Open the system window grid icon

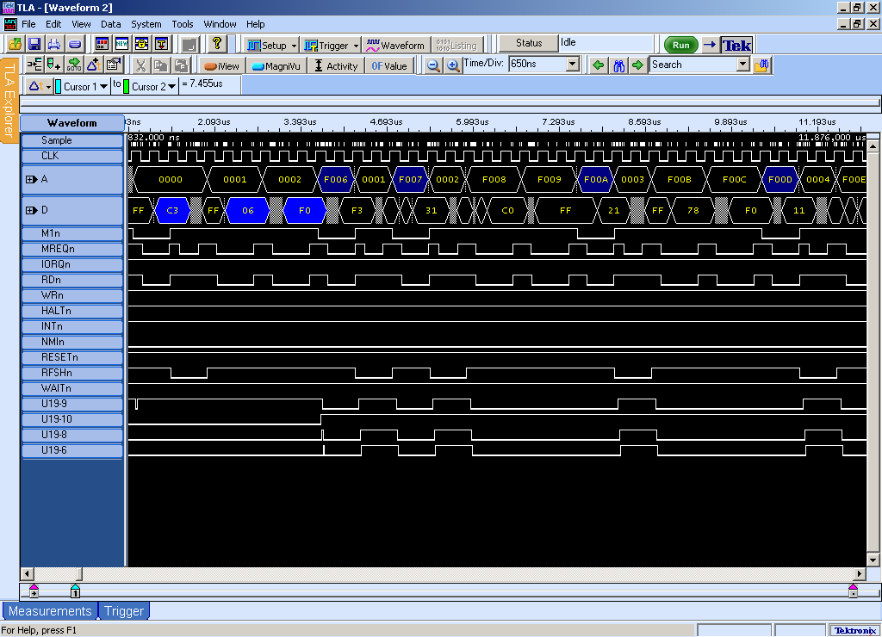[102, 44]
